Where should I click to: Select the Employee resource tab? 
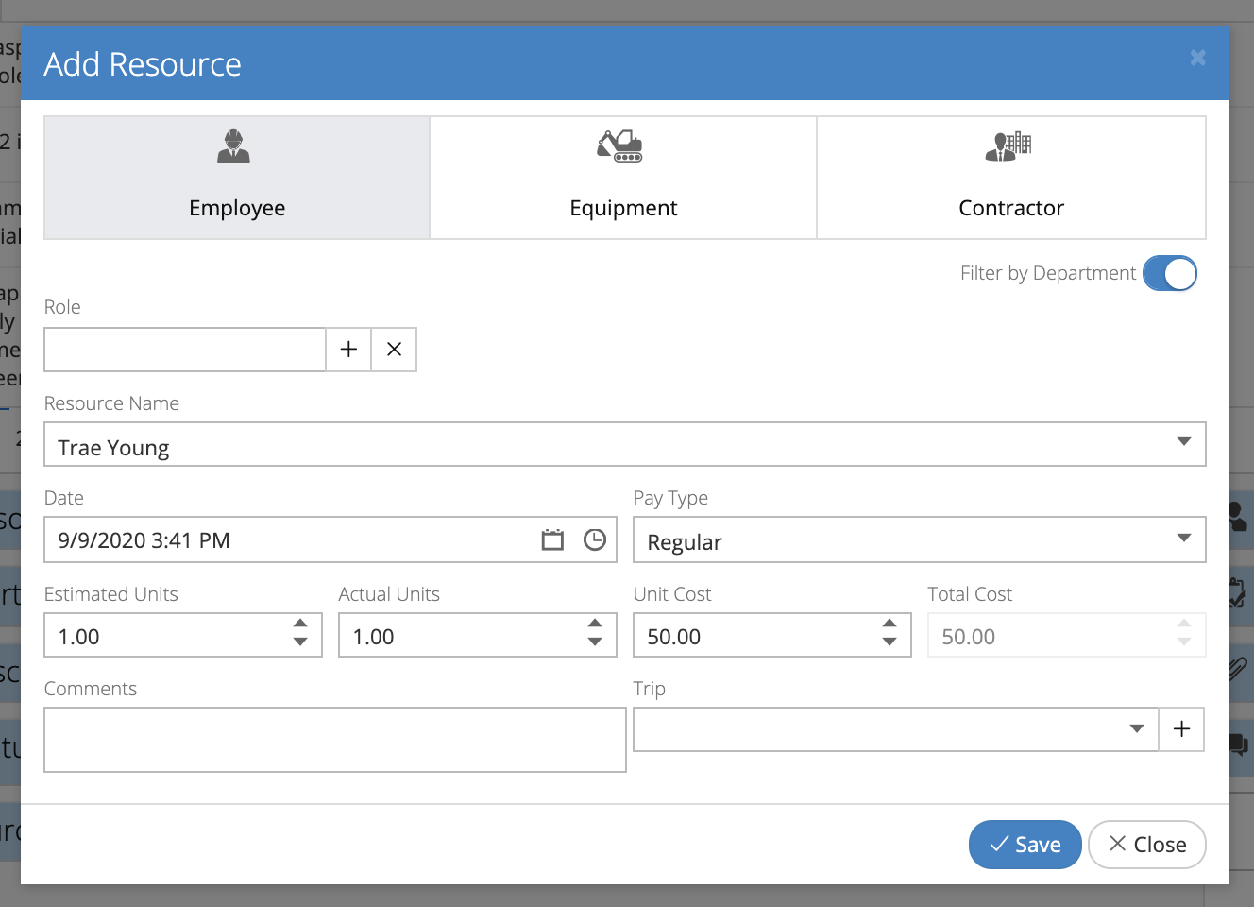tap(237, 178)
